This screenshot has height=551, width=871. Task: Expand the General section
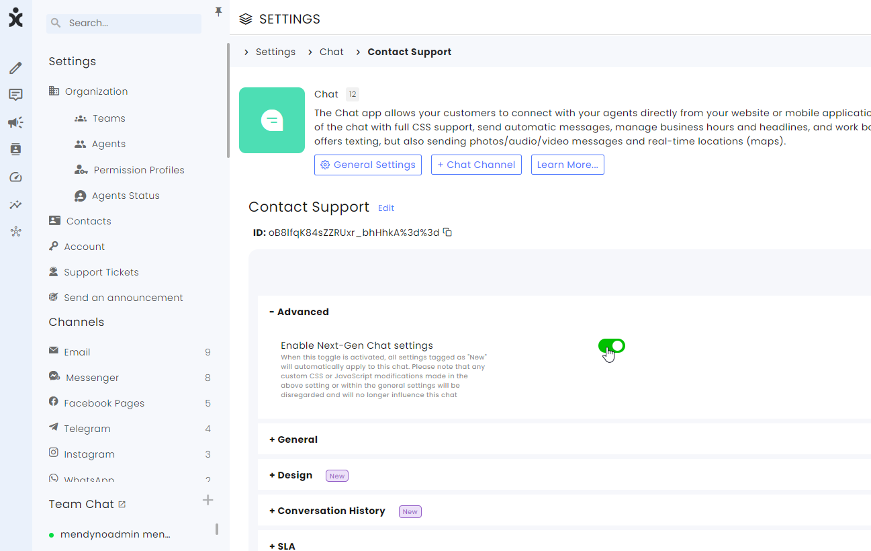(293, 439)
